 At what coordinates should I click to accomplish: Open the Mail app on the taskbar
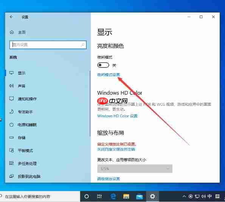(x=139, y=197)
